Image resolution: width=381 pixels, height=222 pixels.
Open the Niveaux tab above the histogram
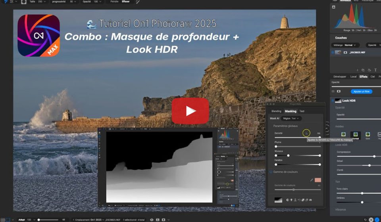(x=345, y=1)
